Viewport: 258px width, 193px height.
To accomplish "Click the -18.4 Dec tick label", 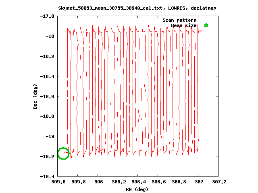I will (47, 76).
